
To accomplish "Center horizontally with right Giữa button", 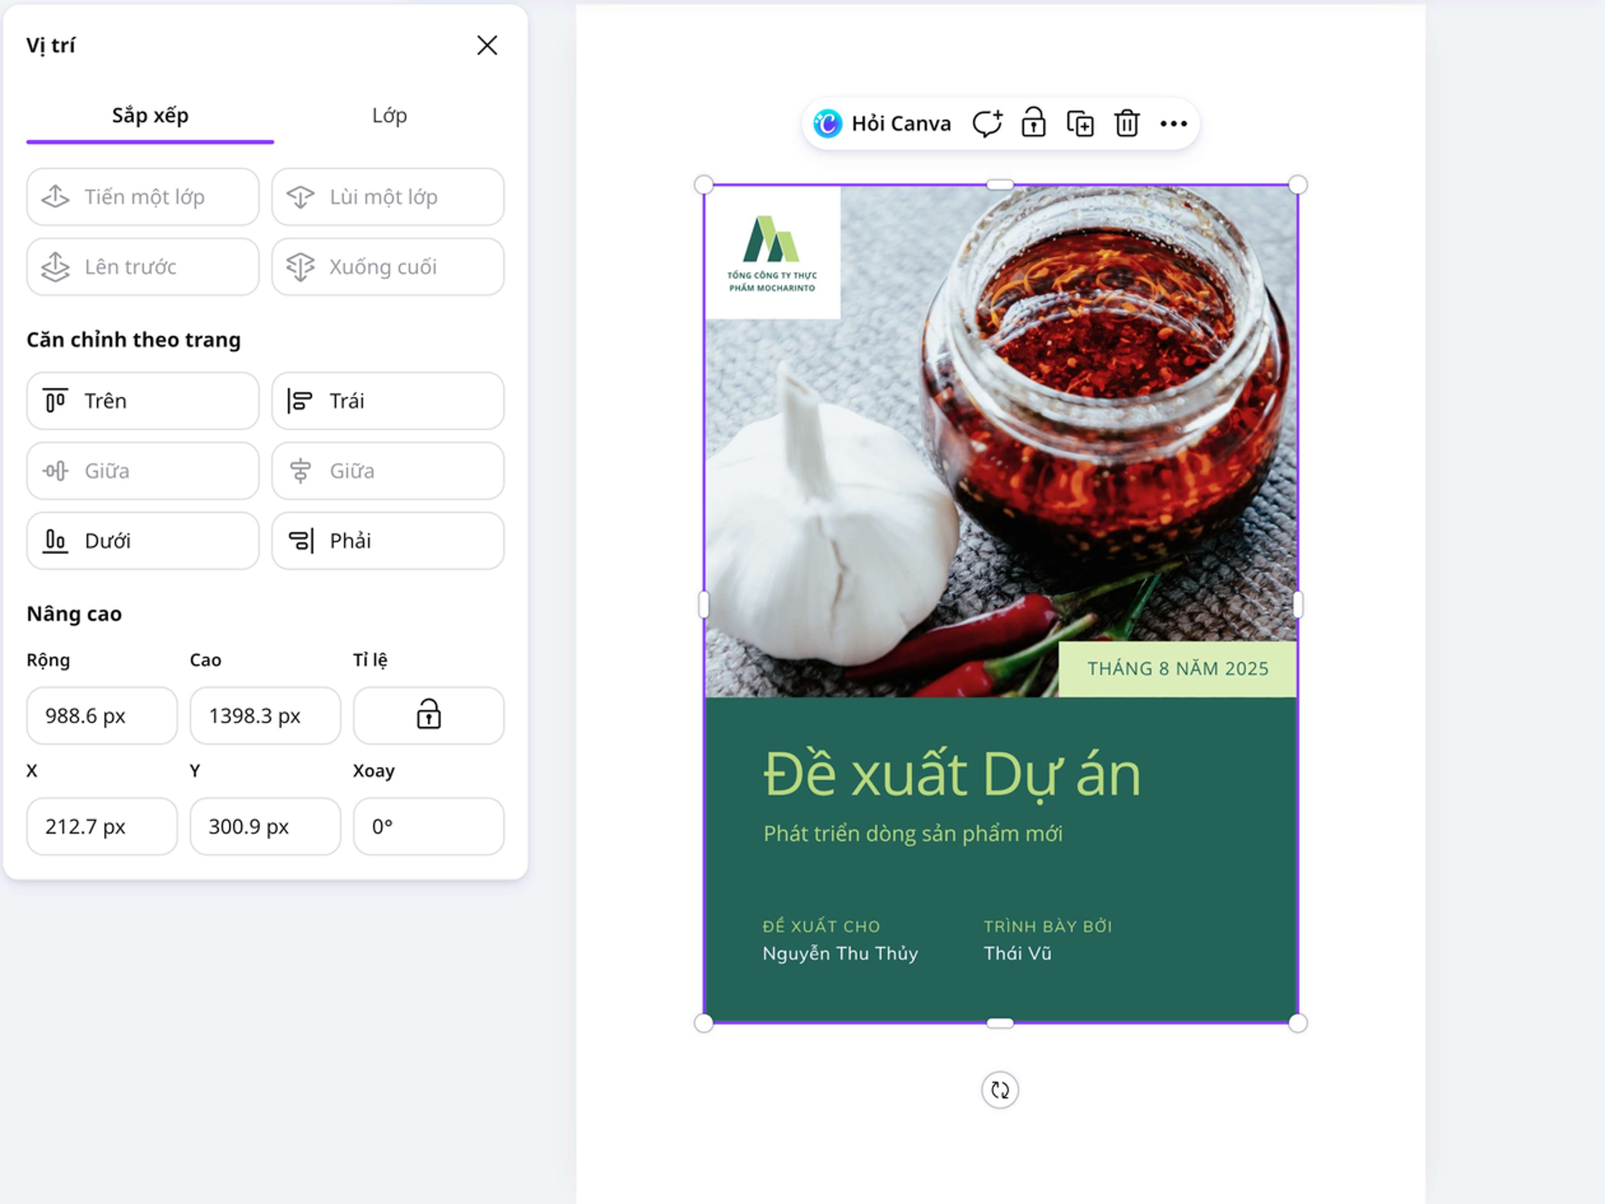I will [x=388, y=471].
